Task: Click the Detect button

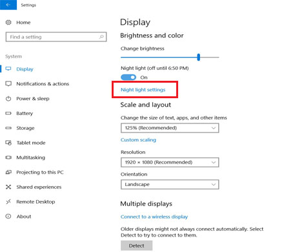Action: tap(137, 246)
